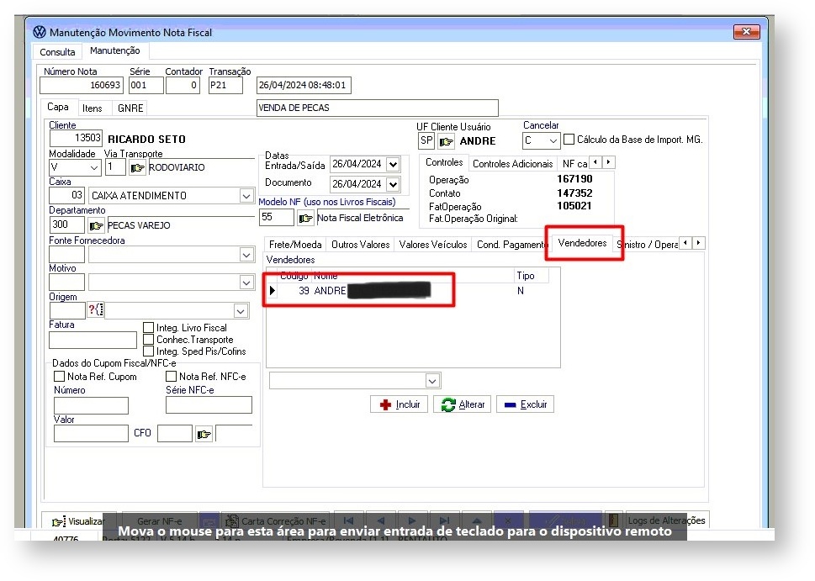
Task: Switch to the Consulta tab
Action: [x=57, y=52]
